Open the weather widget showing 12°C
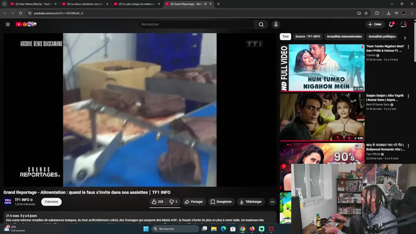 pyautogui.click(x=14, y=228)
